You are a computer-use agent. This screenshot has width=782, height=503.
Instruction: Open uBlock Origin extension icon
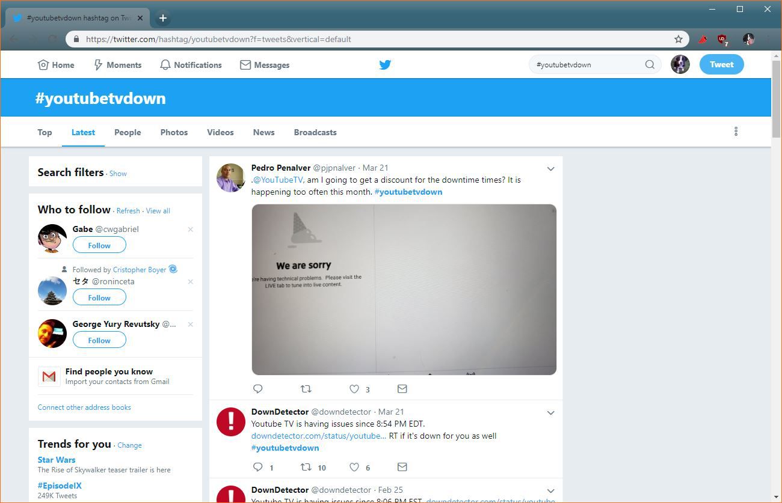(722, 40)
